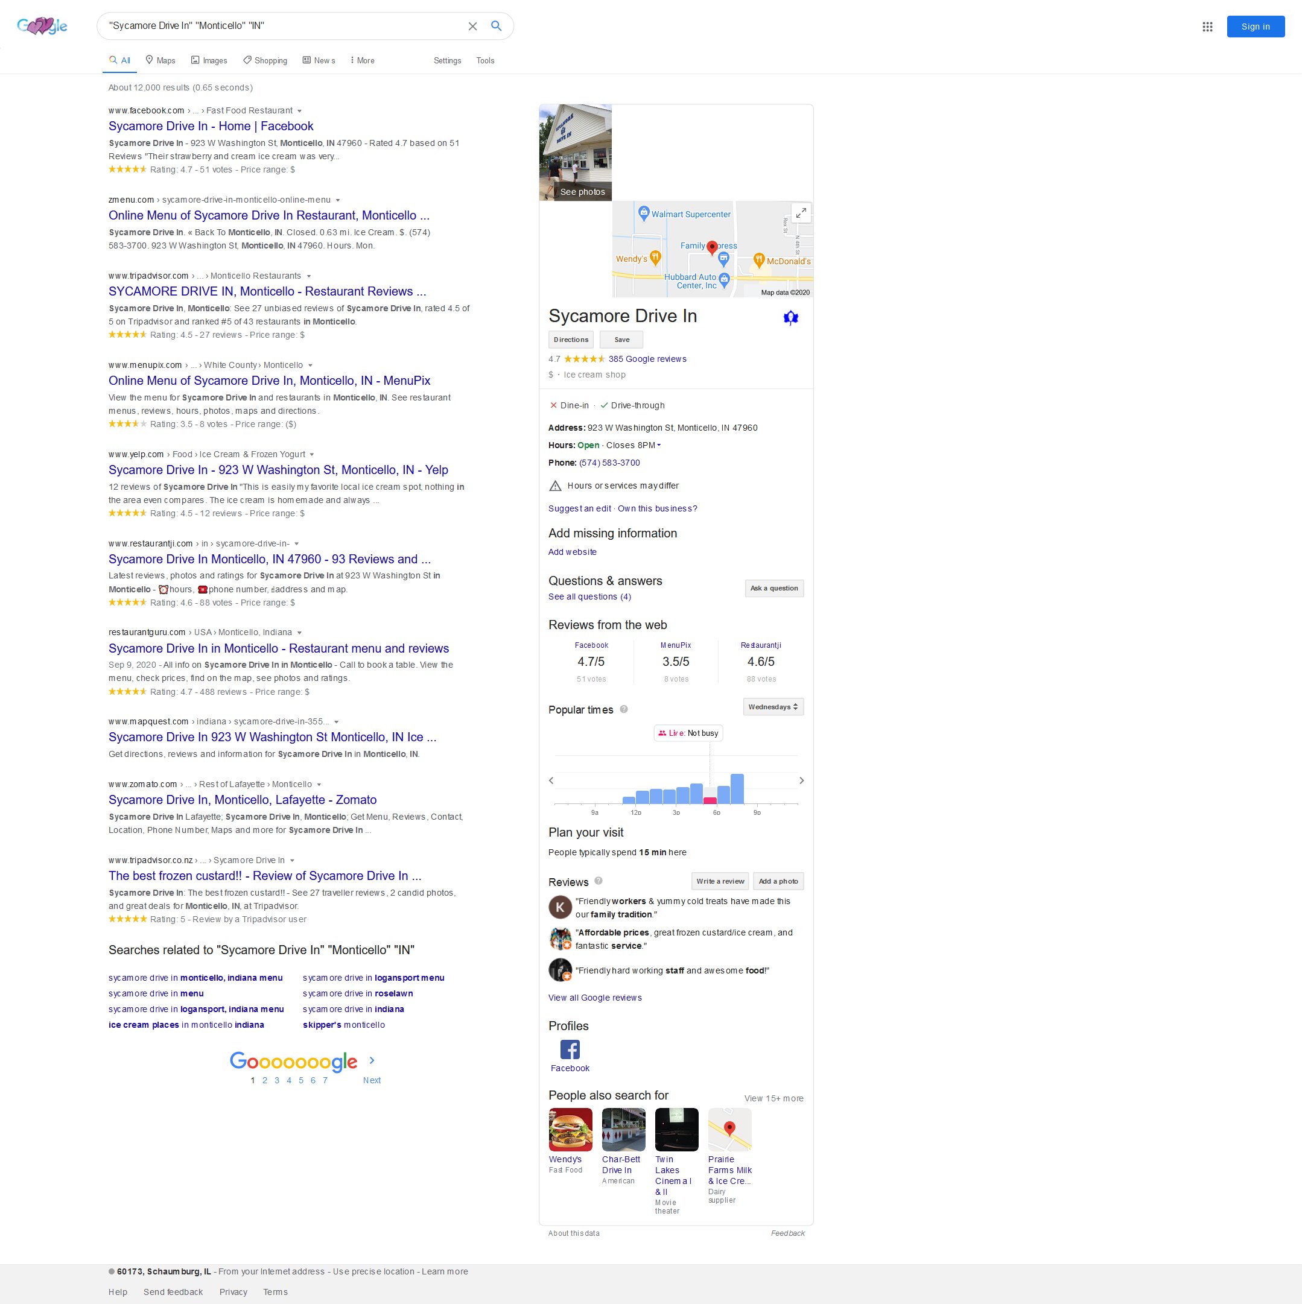1302x1304 pixels.
Task: Click the Popular times help icon
Action: pos(624,709)
